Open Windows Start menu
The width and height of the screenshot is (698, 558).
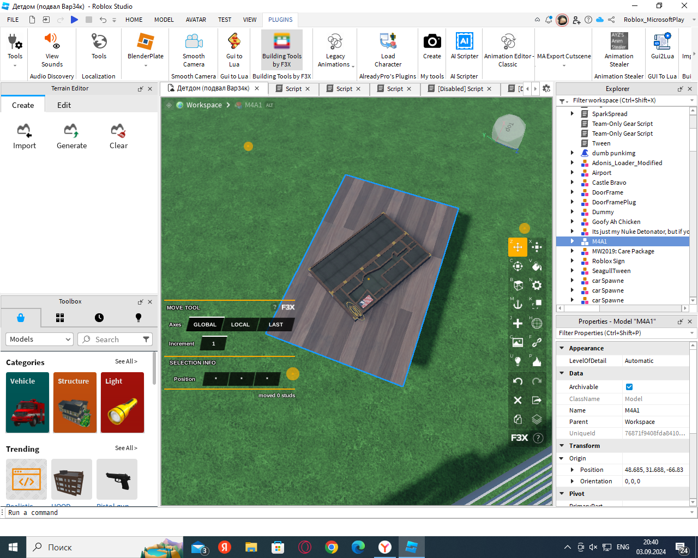13,547
